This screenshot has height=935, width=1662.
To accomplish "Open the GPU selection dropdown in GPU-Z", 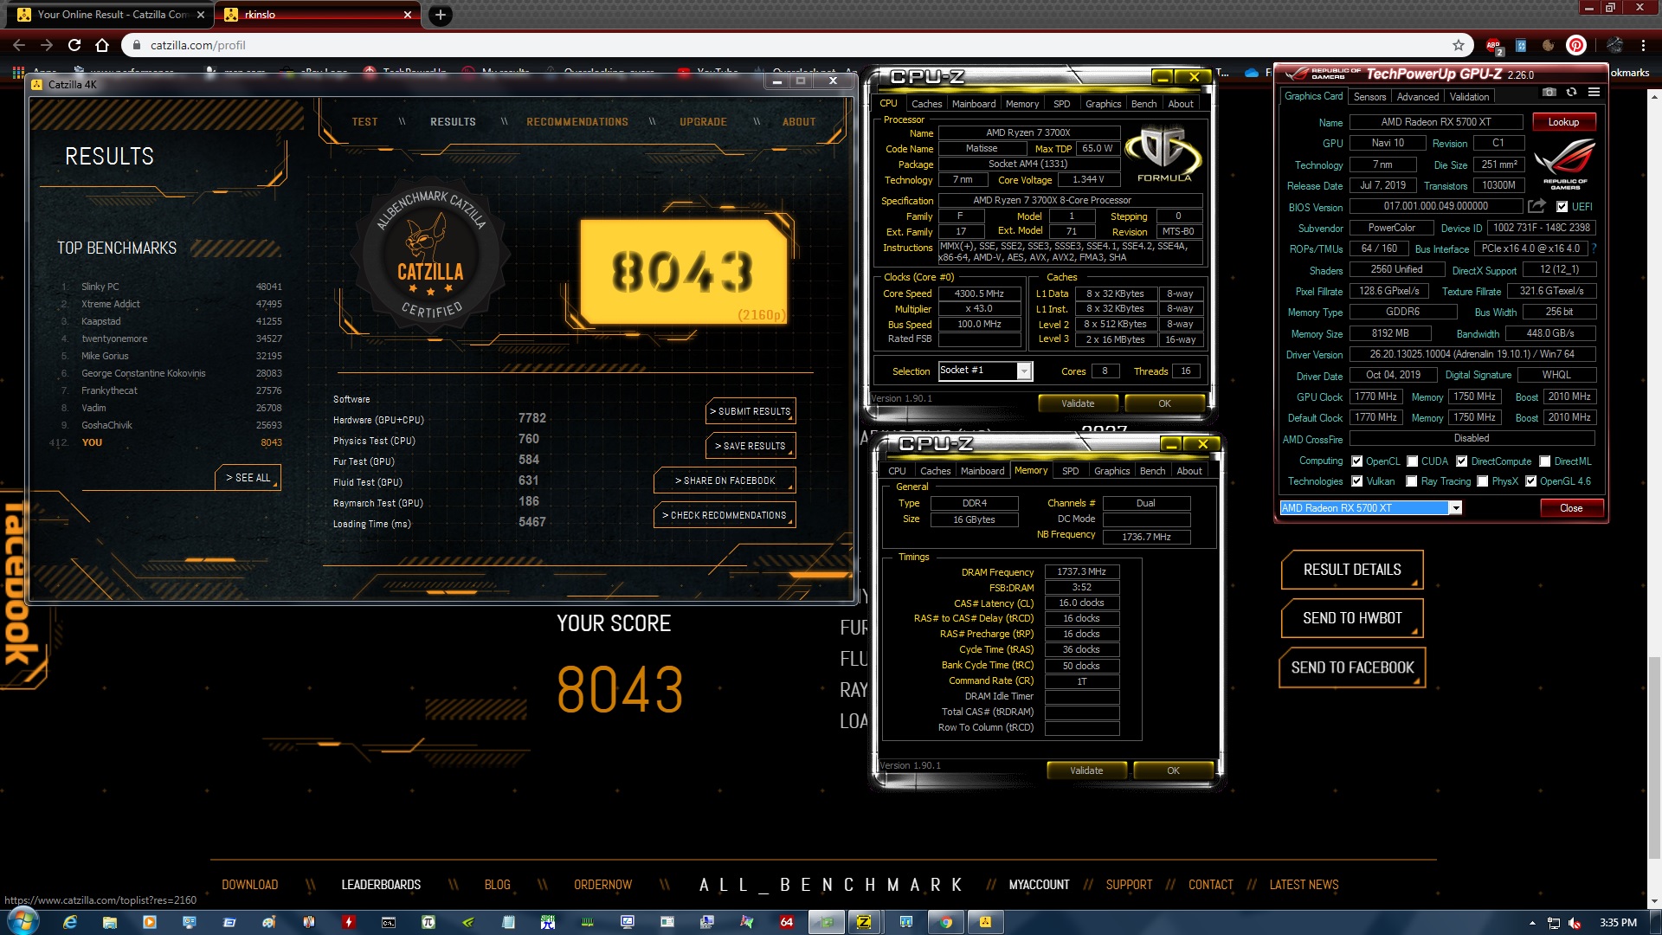I will pyautogui.click(x=1456, y=508).
